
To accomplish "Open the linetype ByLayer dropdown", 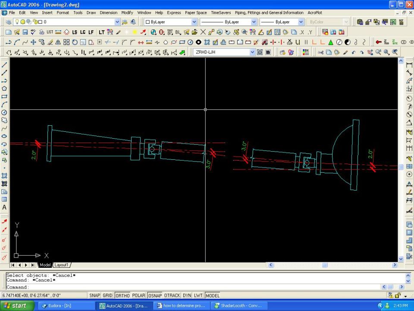I will [254, 22].
